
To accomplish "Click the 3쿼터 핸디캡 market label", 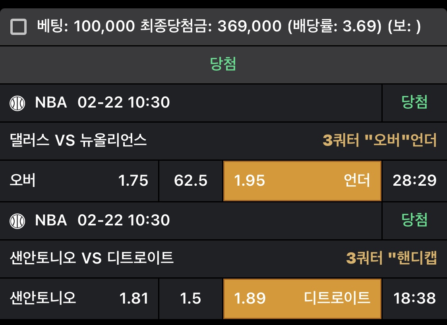I will tap(392, 258).
